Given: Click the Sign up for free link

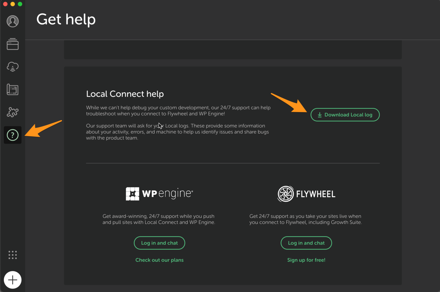Looking at the screenshot, I should point(306,260).
